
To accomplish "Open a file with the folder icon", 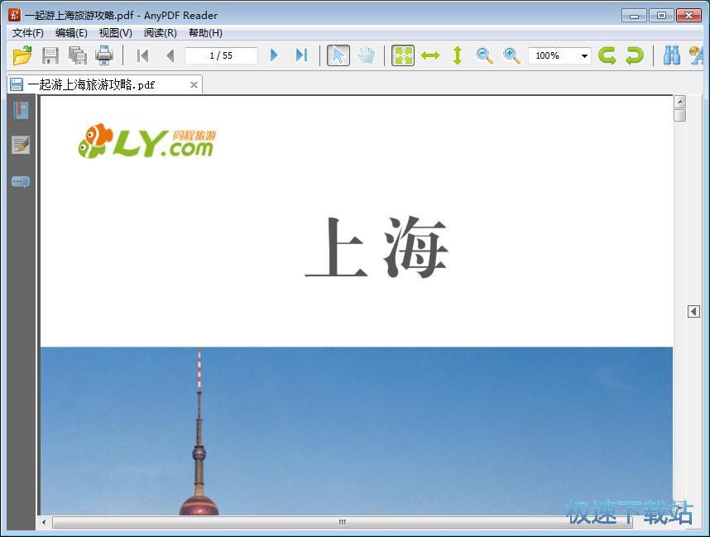I will (x=22, y=55).
